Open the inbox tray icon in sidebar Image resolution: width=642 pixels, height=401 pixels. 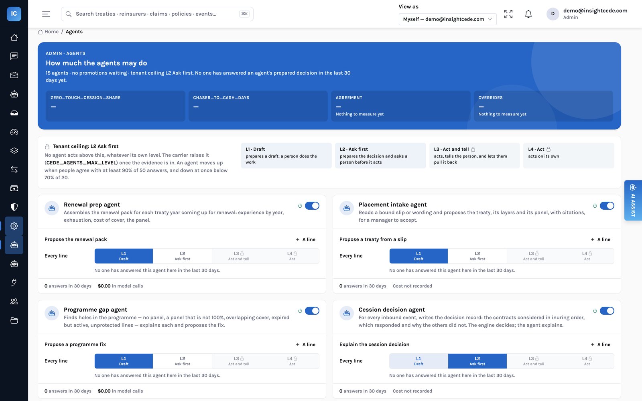click(x=14, y=113)
